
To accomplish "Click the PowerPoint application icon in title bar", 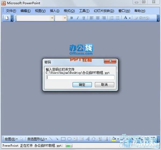I will click(3, 3).
